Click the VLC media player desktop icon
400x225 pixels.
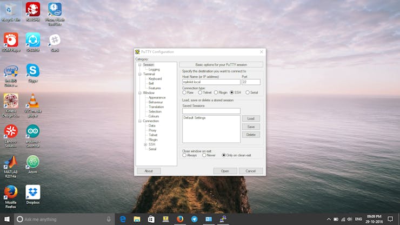click(x=32, y=101)
